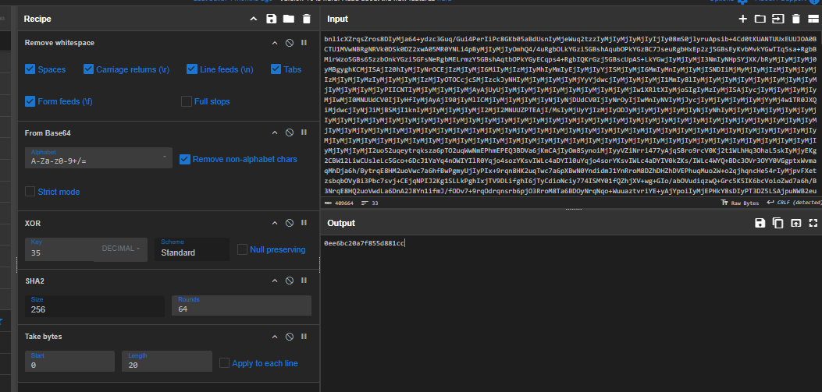Enable Full stops checkbox
This screenshot has width=822, height=392.
tap(187, 101)
